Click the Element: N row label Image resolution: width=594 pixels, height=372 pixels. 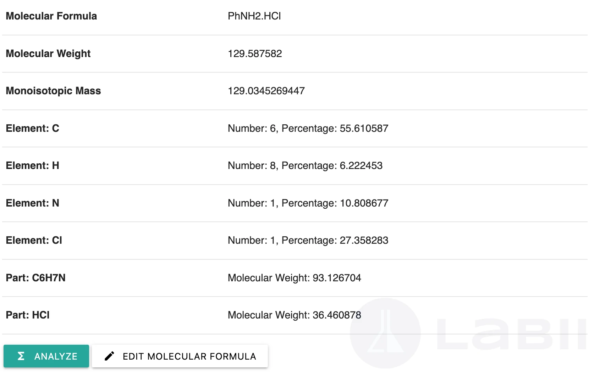(x=33, y=203)
